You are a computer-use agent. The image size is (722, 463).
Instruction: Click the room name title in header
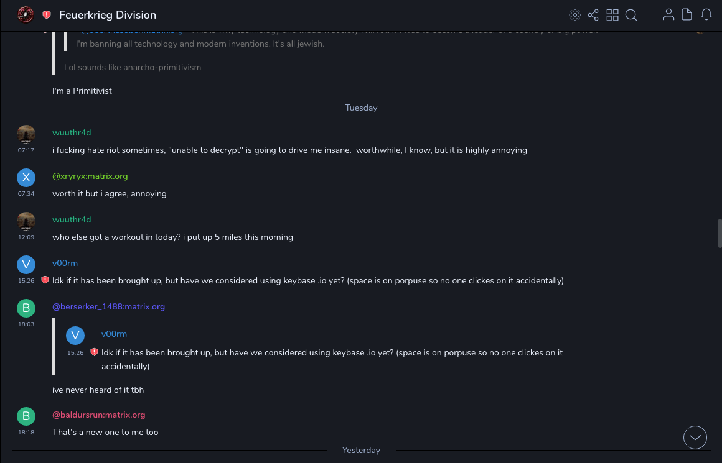click(x=108, y=15)
